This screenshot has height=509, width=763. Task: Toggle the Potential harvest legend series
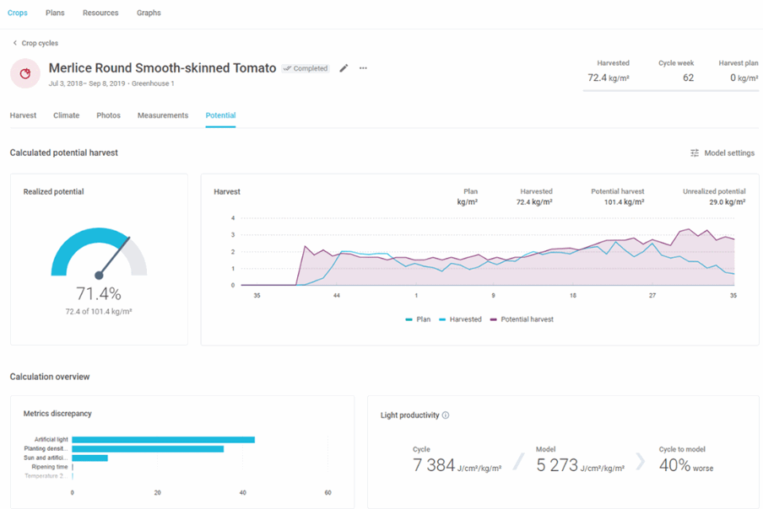click(x=522, y=319)
